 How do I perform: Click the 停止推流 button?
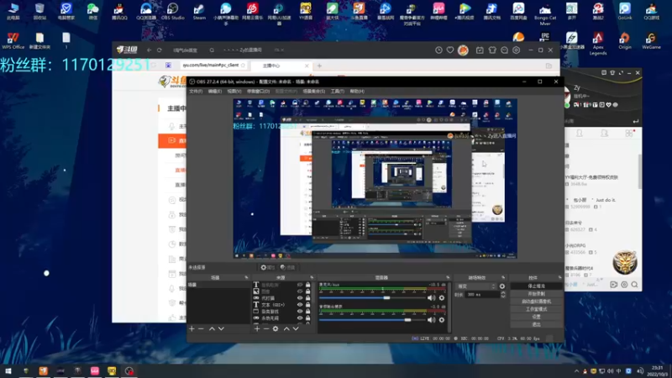click(536, 286)
